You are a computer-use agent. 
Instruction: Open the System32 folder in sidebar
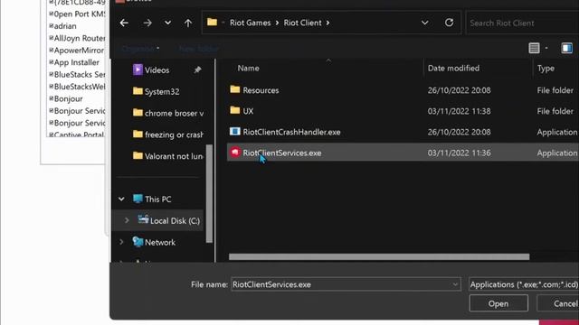pos(162,91)
